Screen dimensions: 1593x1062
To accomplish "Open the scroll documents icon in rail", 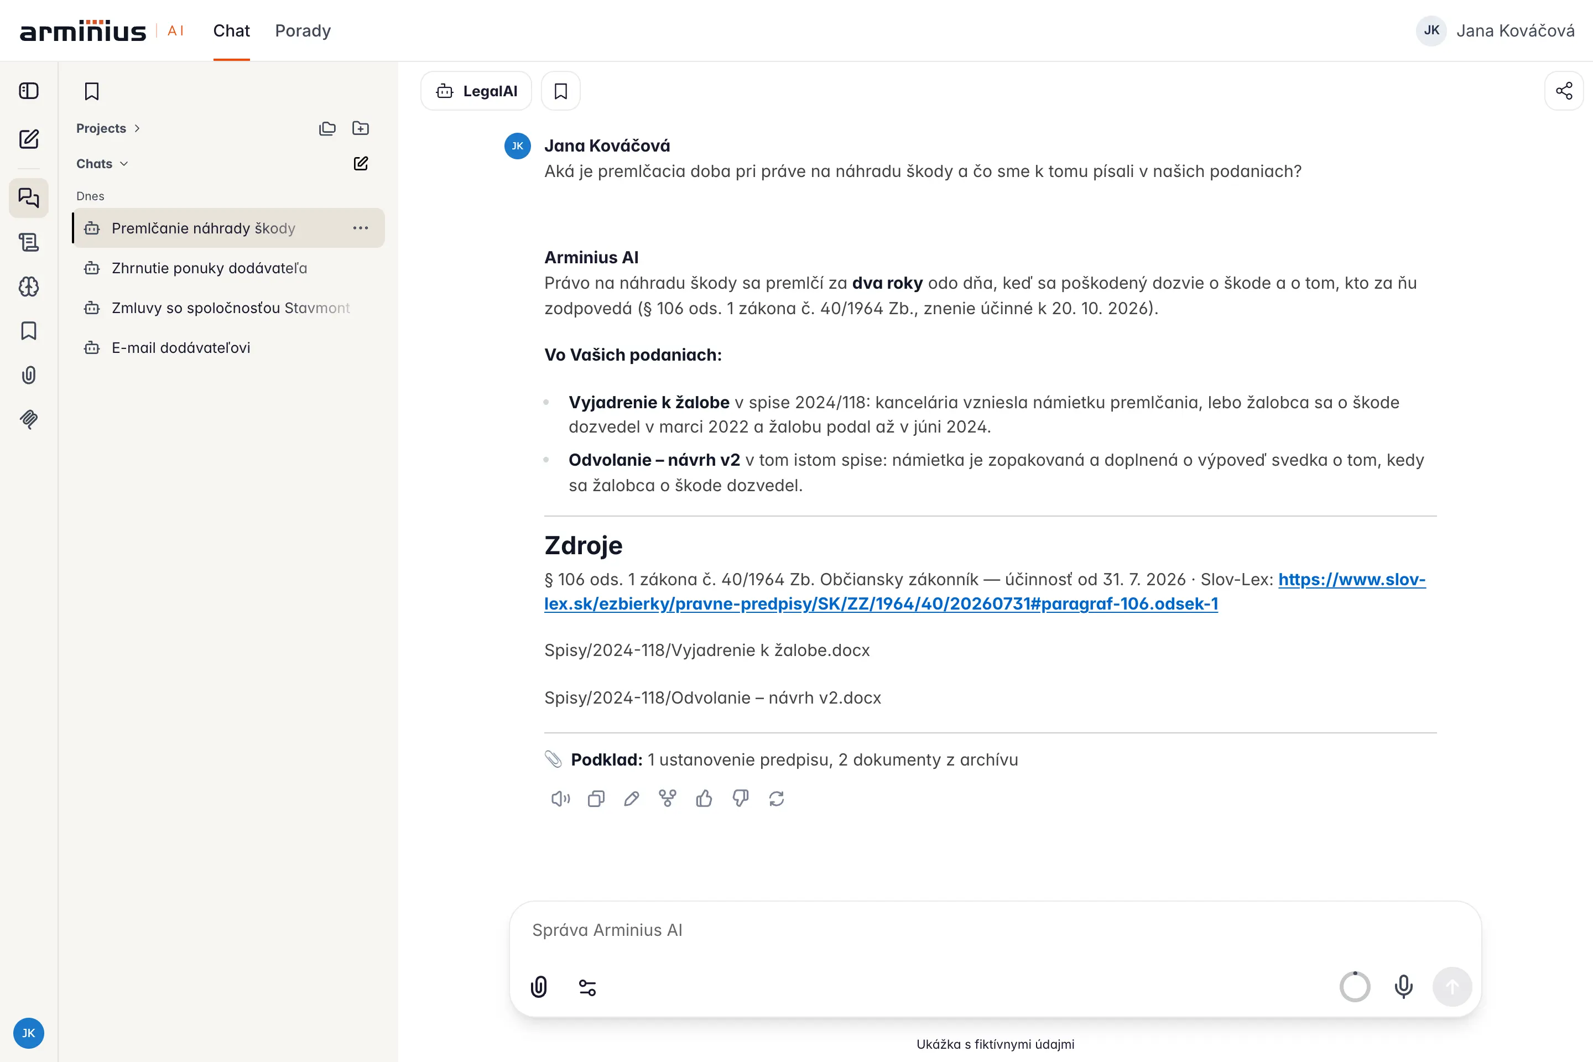I will click(28, 242).
